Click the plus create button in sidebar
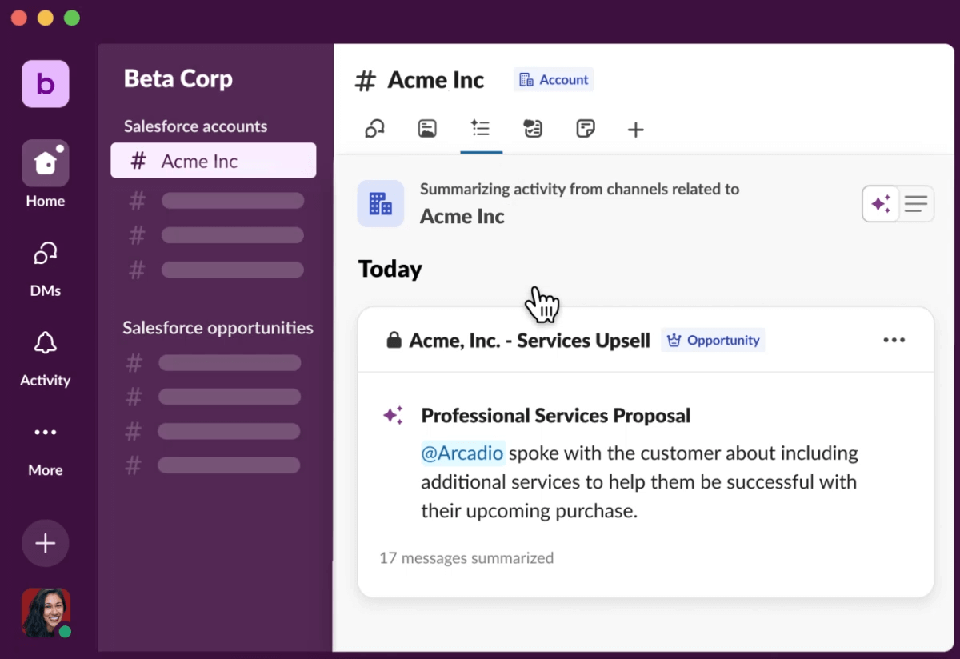Screen dimensions: 960x659 tap(45, 544)
